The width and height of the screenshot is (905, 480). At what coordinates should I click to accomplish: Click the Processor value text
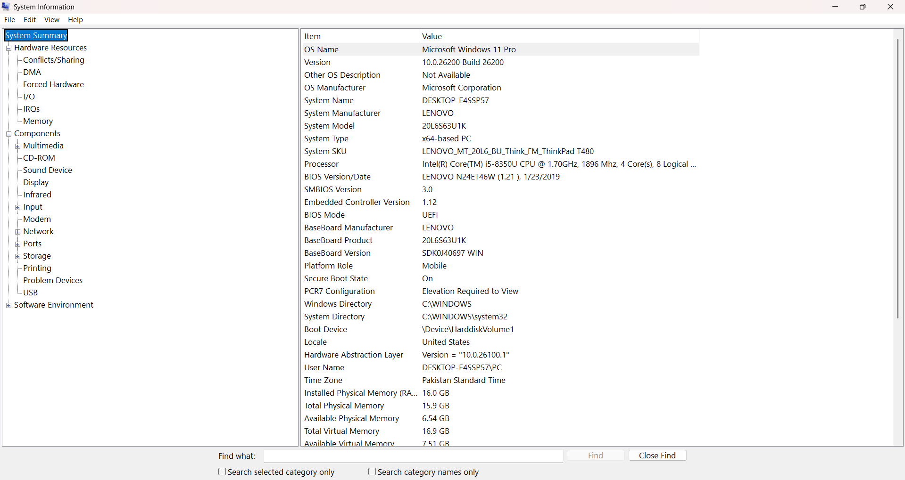click(x=559, y=164)
